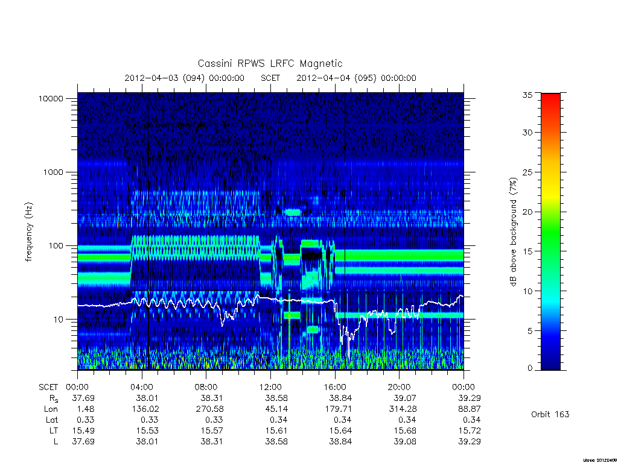Pick the green middle band of the colorbar
This screenshot has width=618, height=463.
(x=550, y=232)
